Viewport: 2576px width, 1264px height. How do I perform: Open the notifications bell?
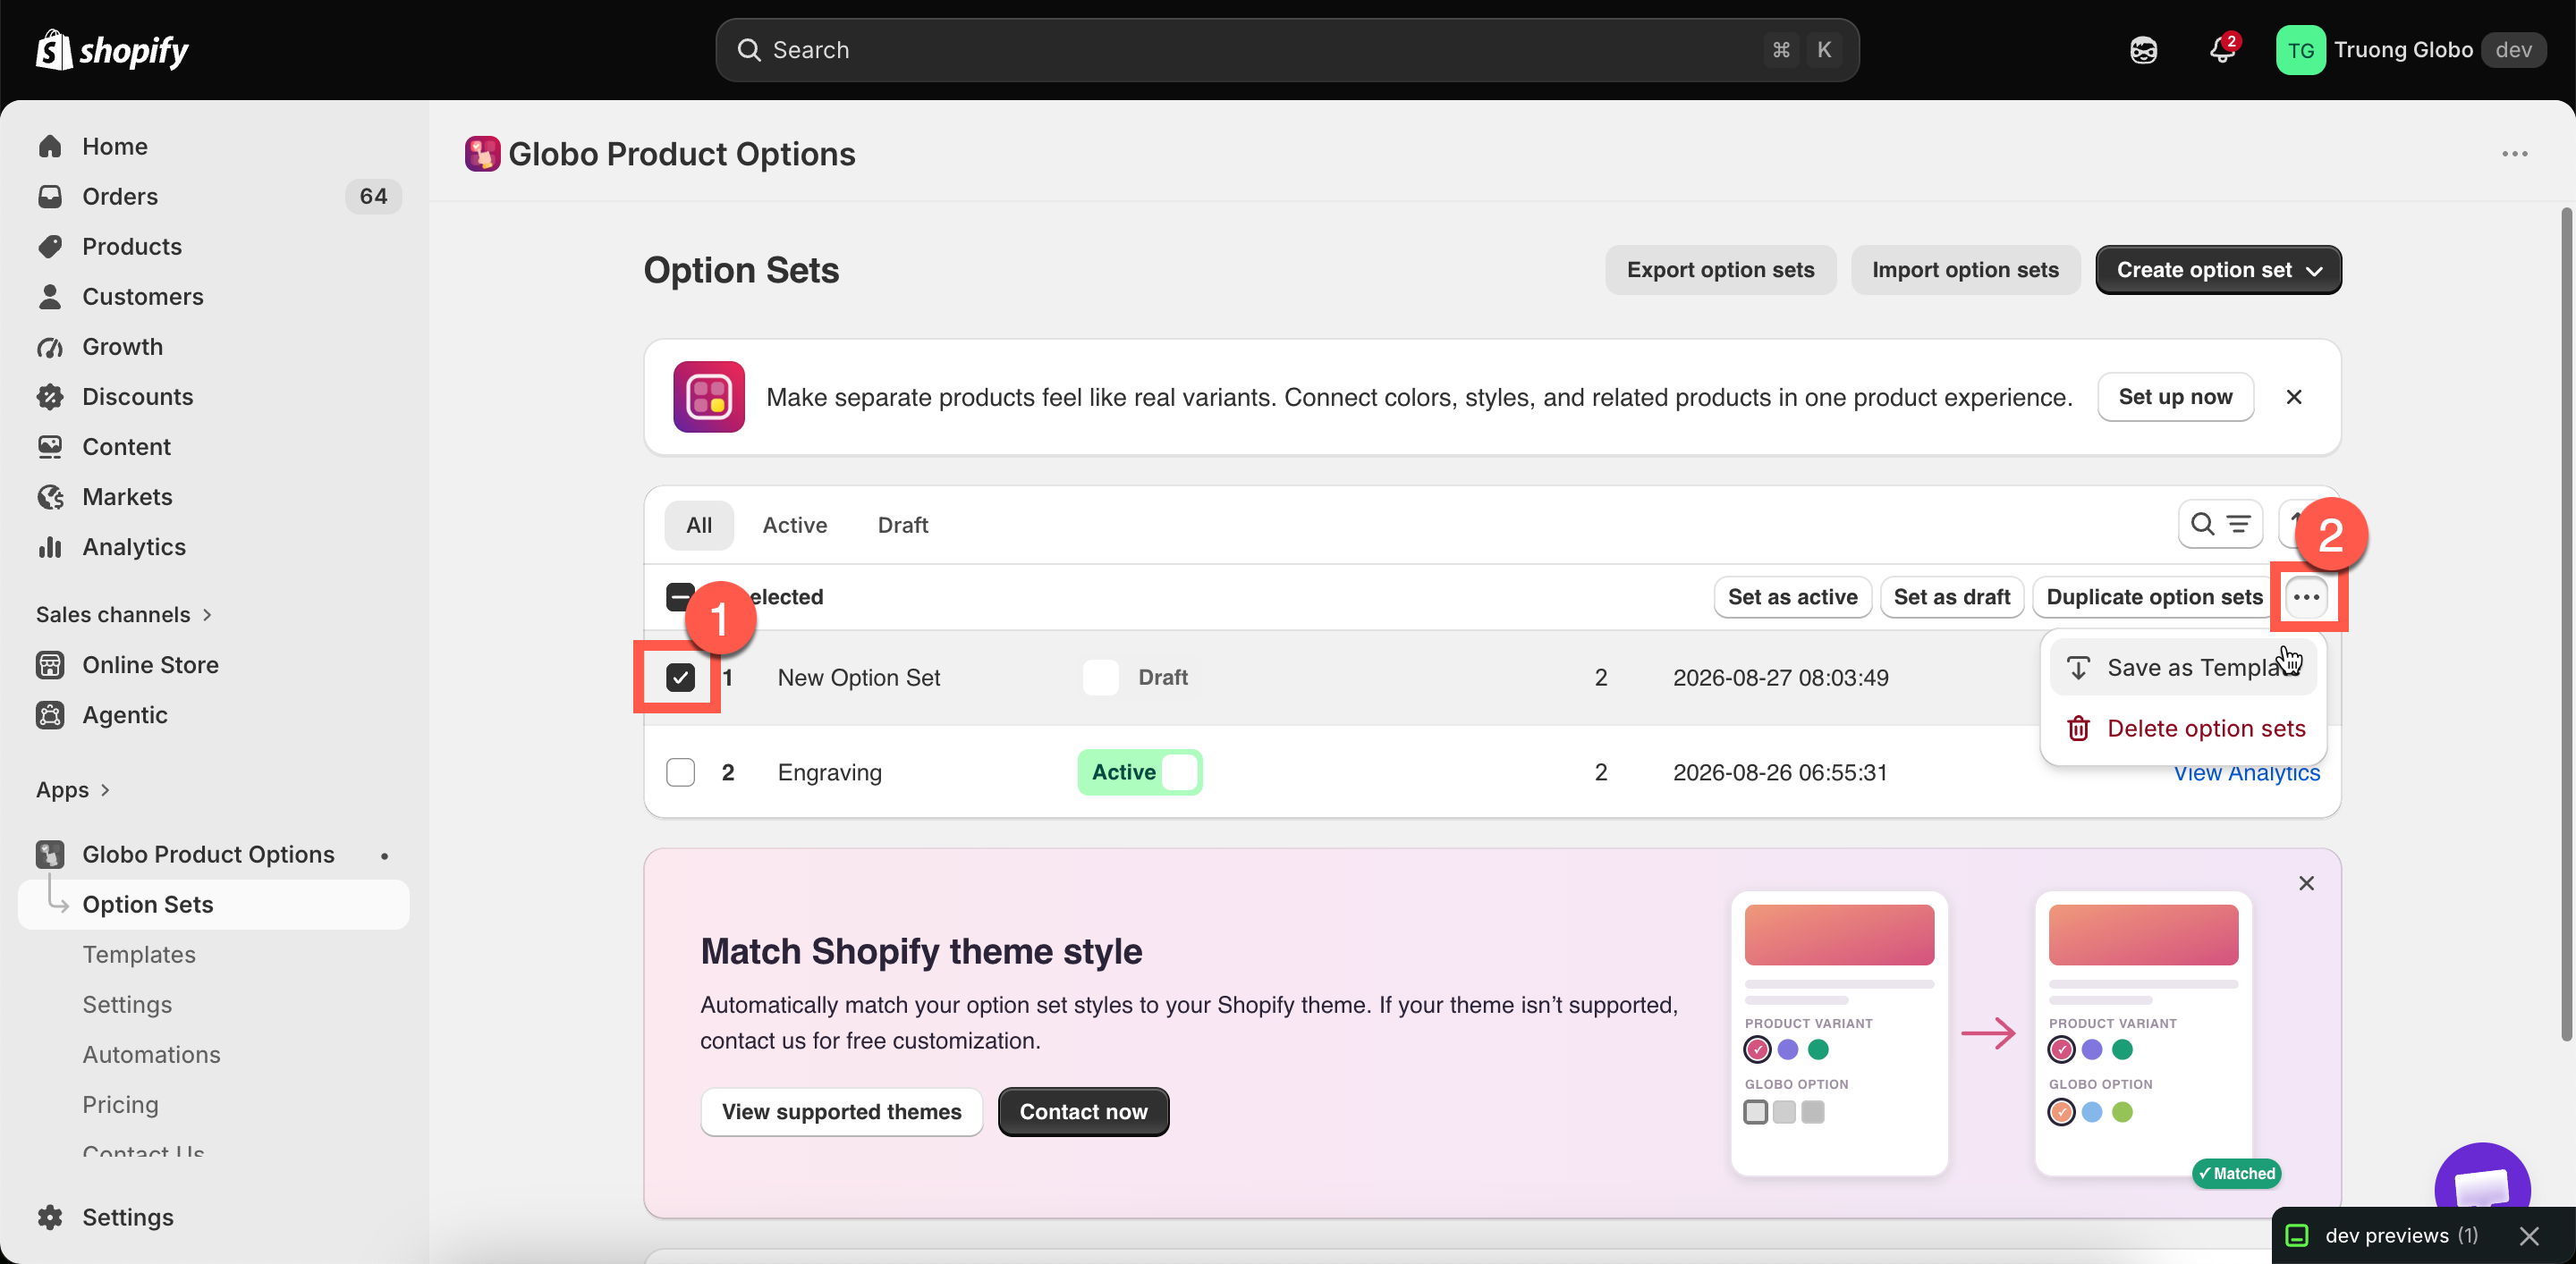(2222, 50)
